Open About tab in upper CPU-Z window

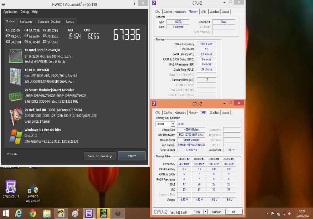pos(226,12)
